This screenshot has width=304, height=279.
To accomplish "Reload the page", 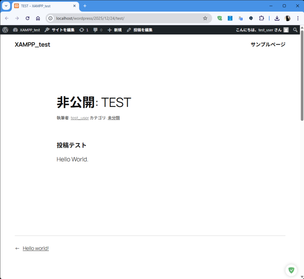I will (28, 18).
